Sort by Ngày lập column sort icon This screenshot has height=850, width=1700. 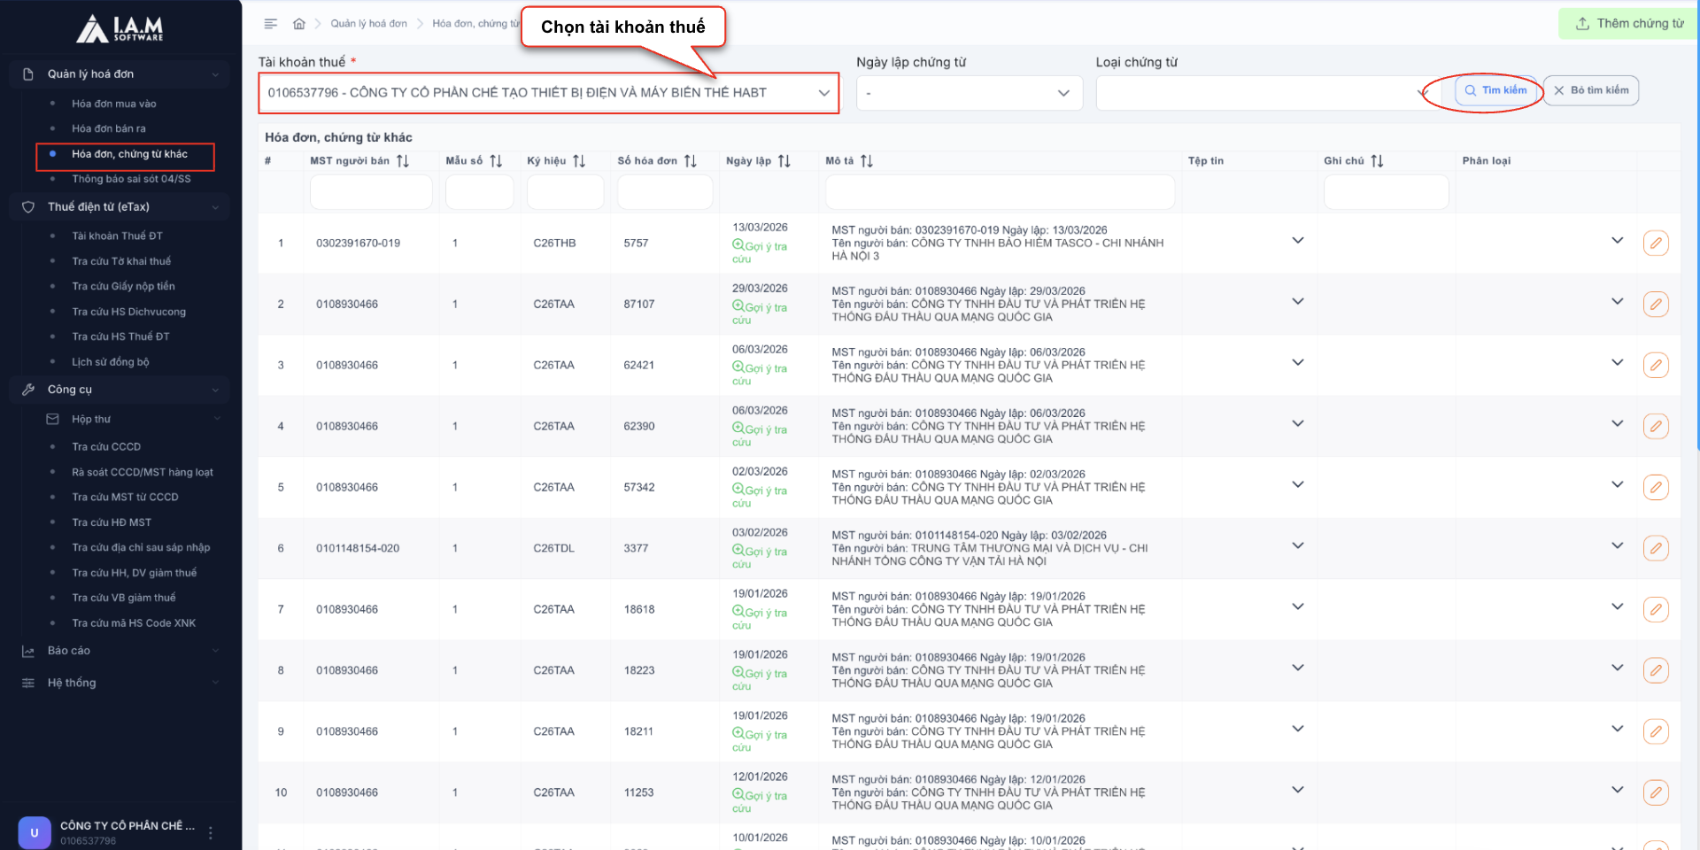pos(784,161)
